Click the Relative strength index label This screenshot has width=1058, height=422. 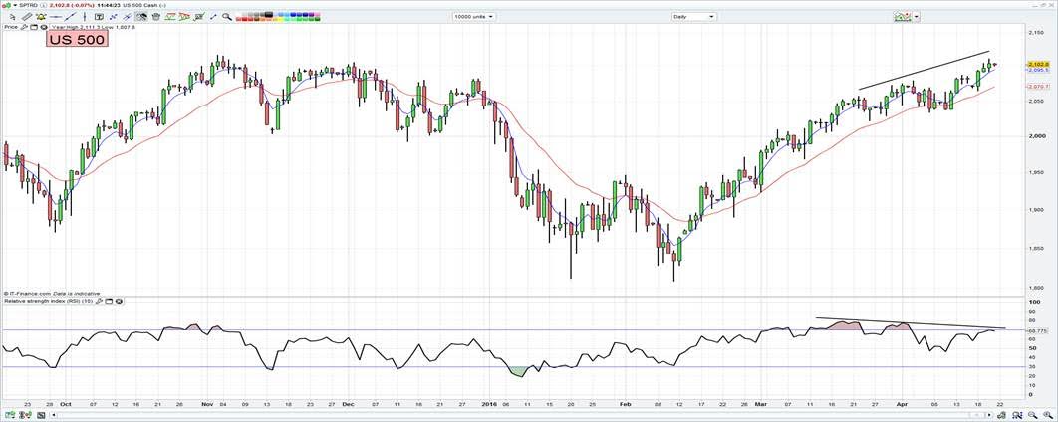[x=50, y=300]
